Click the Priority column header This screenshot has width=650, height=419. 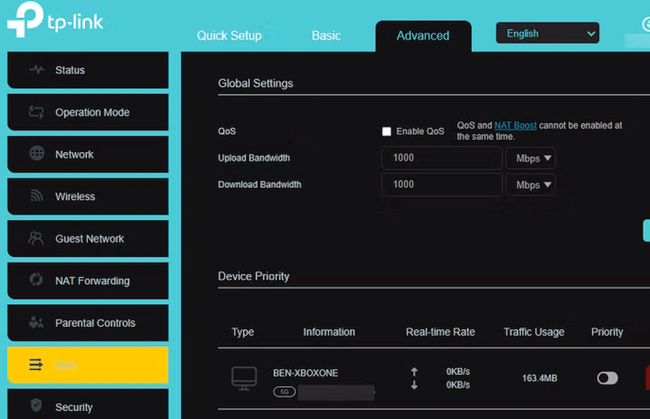607,332
